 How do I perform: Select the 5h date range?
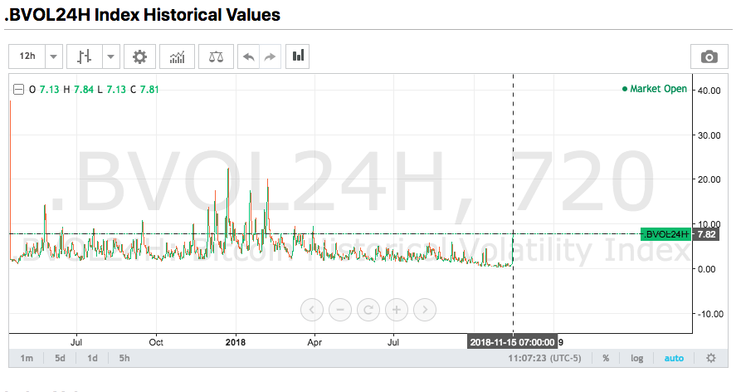click(124, 358)
